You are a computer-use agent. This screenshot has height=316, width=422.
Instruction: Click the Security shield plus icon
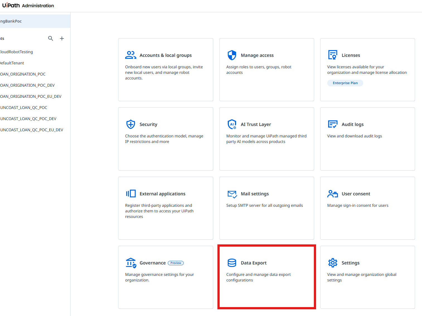131,124
